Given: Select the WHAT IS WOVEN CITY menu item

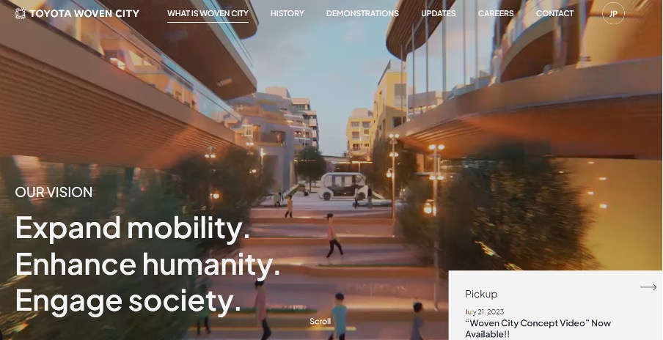Looking at the screenshot, I should 208,13.
